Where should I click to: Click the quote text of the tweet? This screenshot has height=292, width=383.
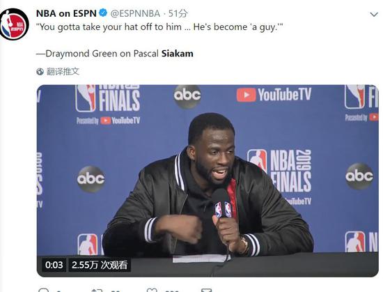[159, 27]
